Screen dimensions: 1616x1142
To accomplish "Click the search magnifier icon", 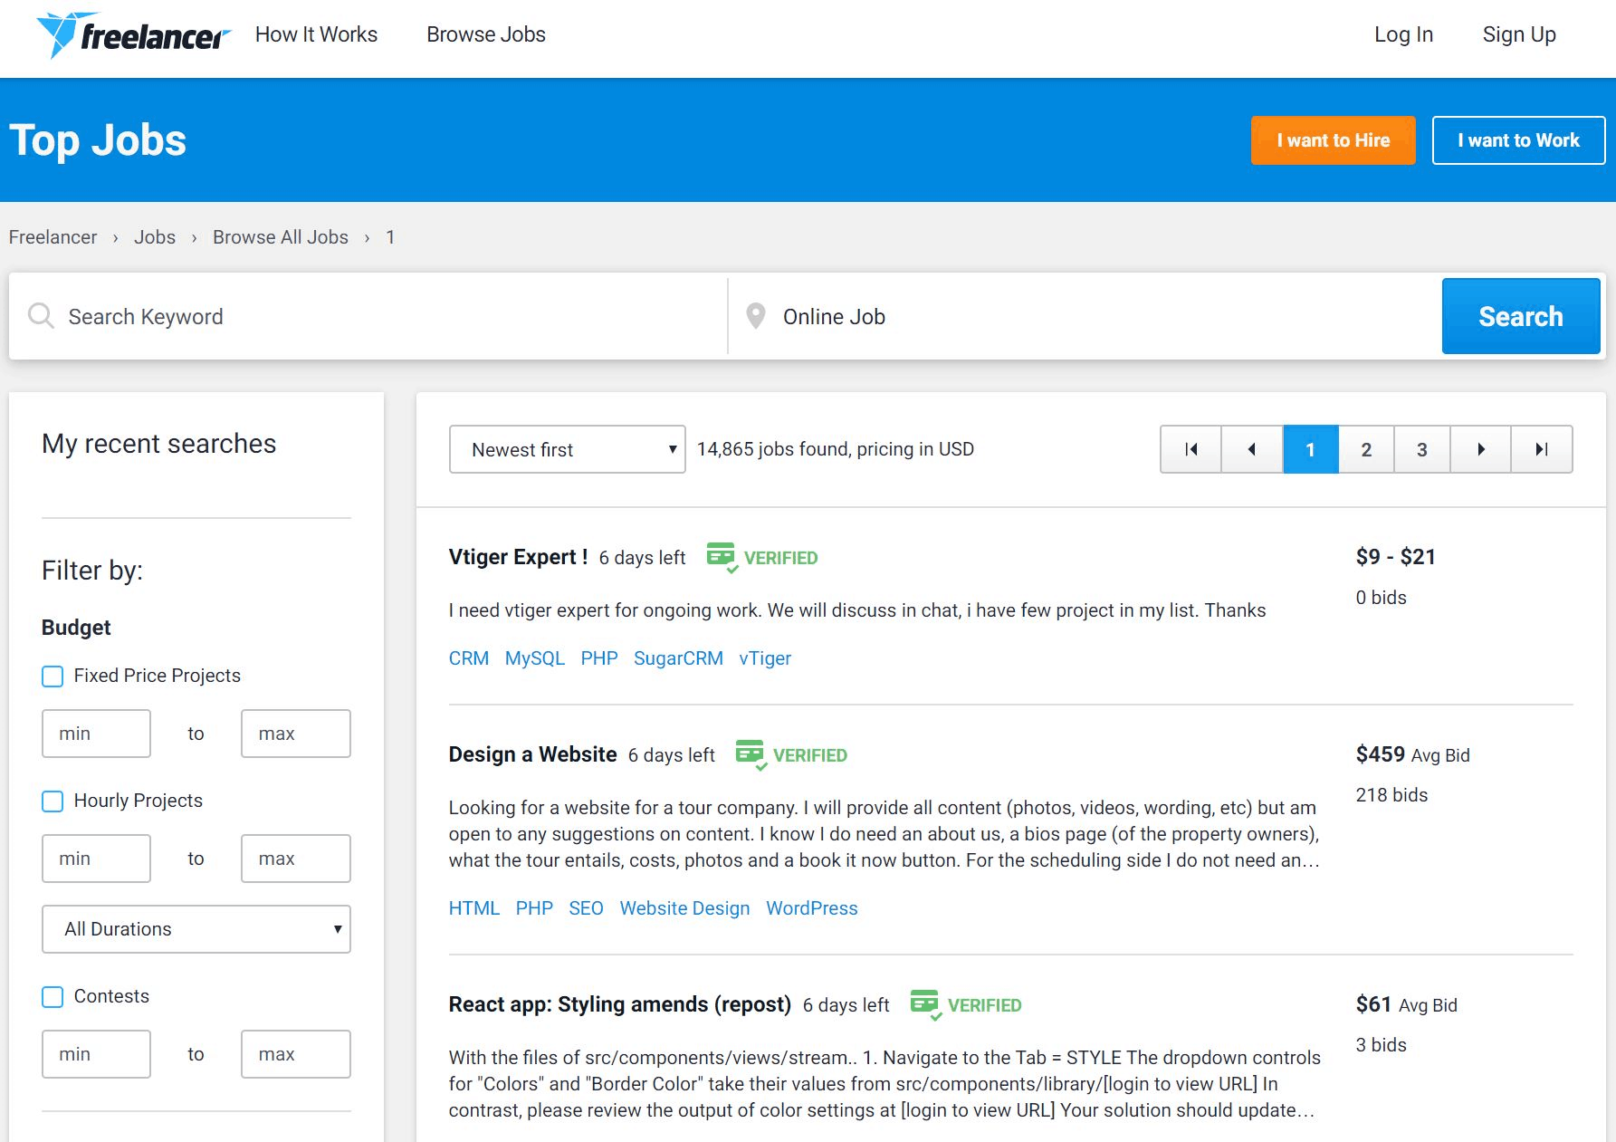I will pyautogui.click(x=41, y=316).
